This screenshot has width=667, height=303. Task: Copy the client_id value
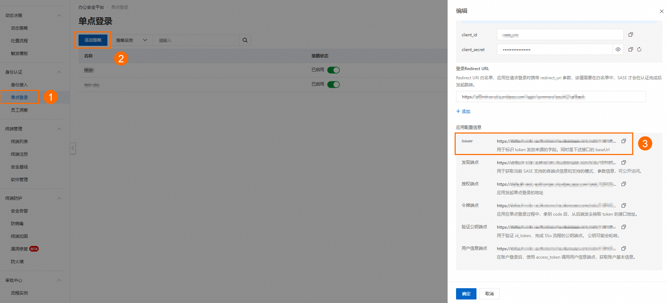tap(631, 35)
